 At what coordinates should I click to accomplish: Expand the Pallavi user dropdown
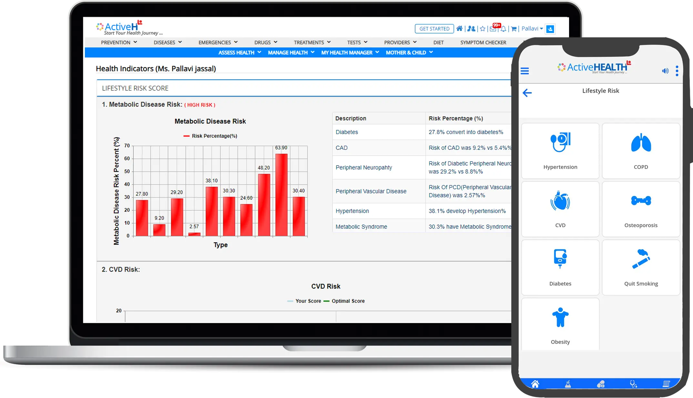pyautogui.click(x=532, y=29)
